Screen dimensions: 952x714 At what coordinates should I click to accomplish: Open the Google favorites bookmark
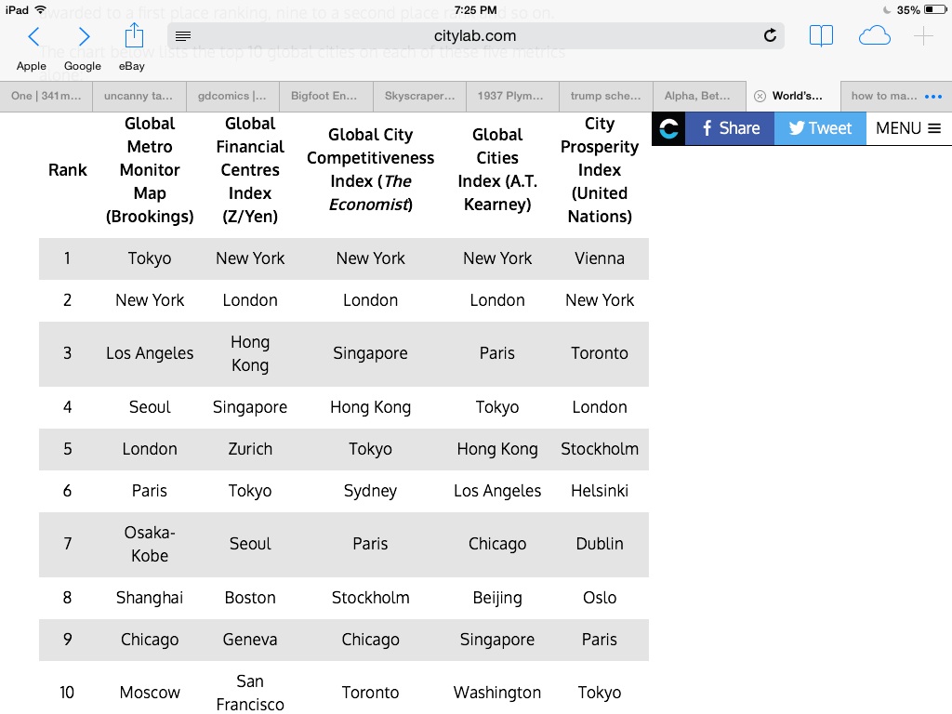[83, 66]
